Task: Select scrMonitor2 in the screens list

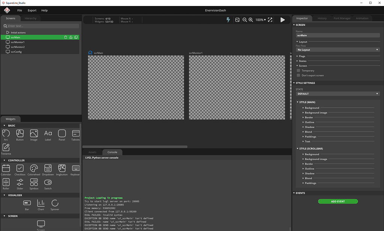Action: point(18,47)
